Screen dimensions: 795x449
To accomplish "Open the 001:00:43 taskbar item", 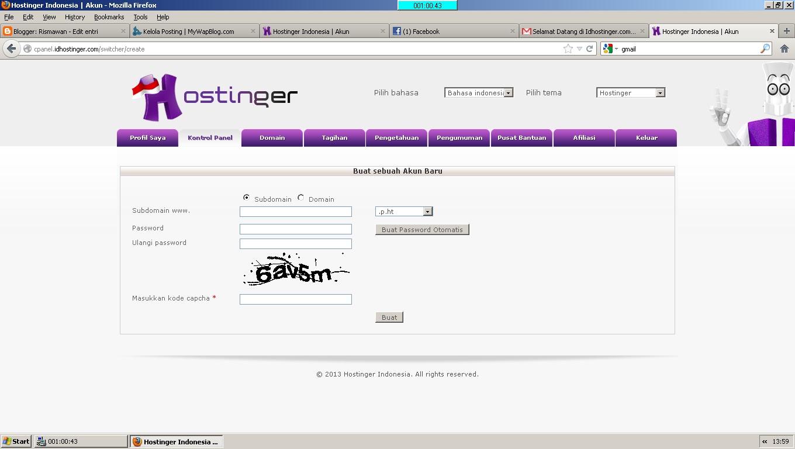I will click(81, 441).
